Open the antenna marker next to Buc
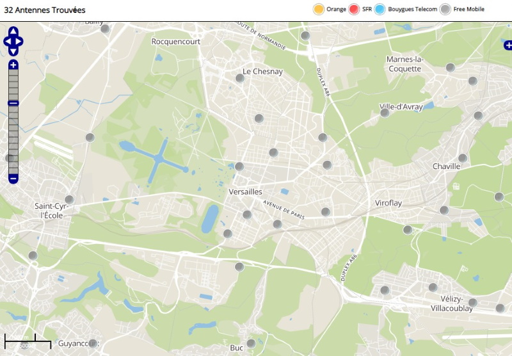 click(x=251, y=344)
